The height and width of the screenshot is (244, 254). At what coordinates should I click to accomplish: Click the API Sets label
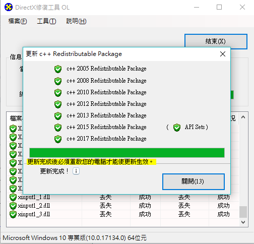tap(195, 127)
